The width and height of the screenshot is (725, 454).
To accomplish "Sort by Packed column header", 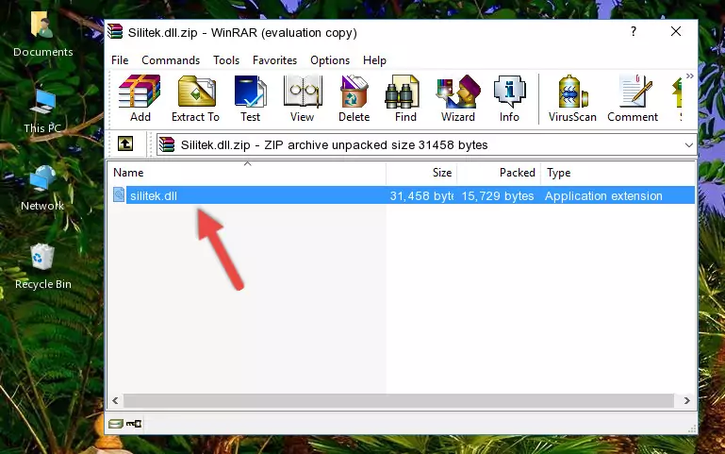I will pyautogui.click(x=499, y=173).
